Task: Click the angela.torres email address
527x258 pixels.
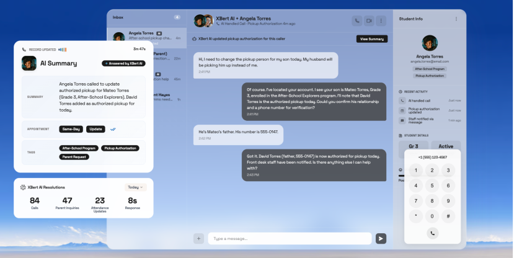Action: click(430, 61)
